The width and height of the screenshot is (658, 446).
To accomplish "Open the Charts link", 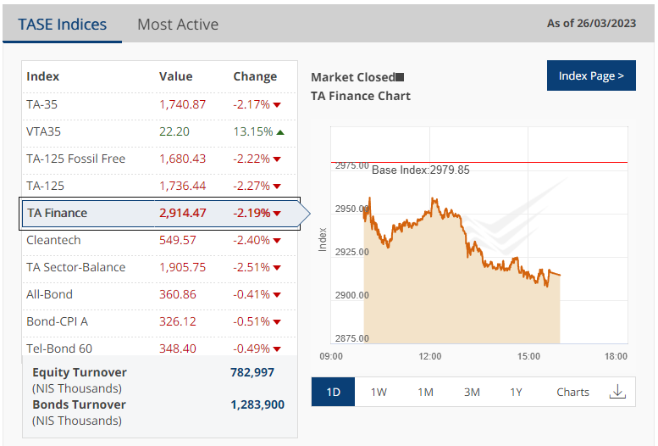I will click(x=572, y=392).
